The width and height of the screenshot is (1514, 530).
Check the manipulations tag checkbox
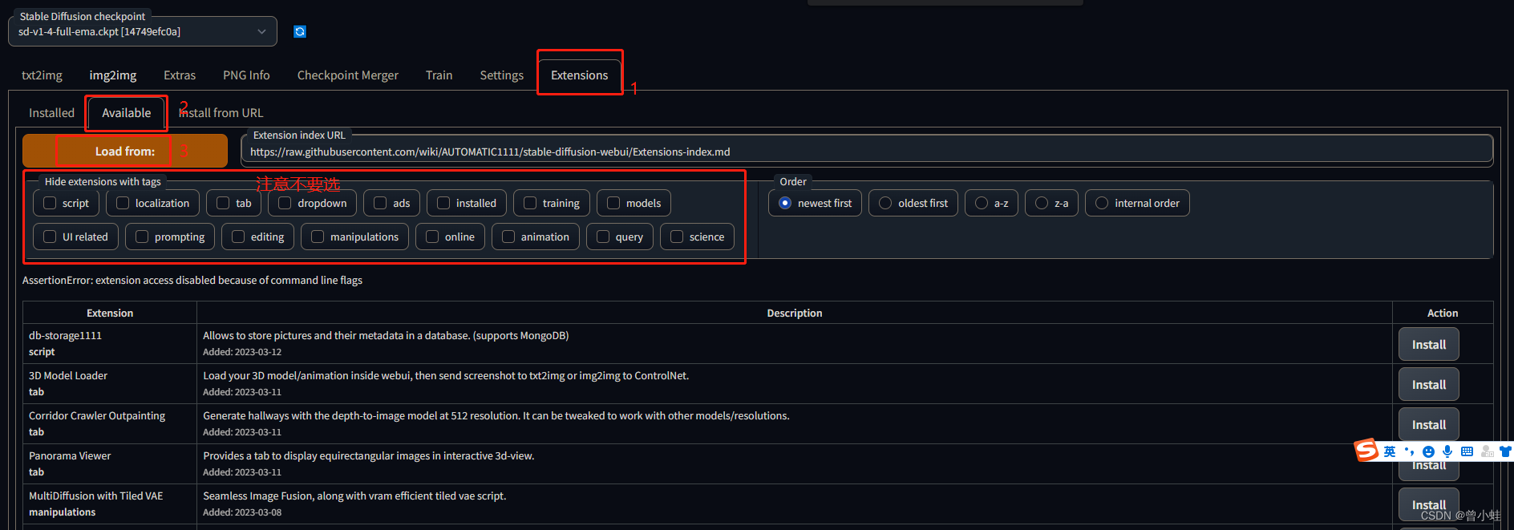point(318,237)
